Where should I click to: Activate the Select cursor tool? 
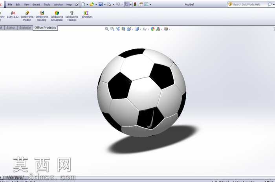(x=126, y=4)
